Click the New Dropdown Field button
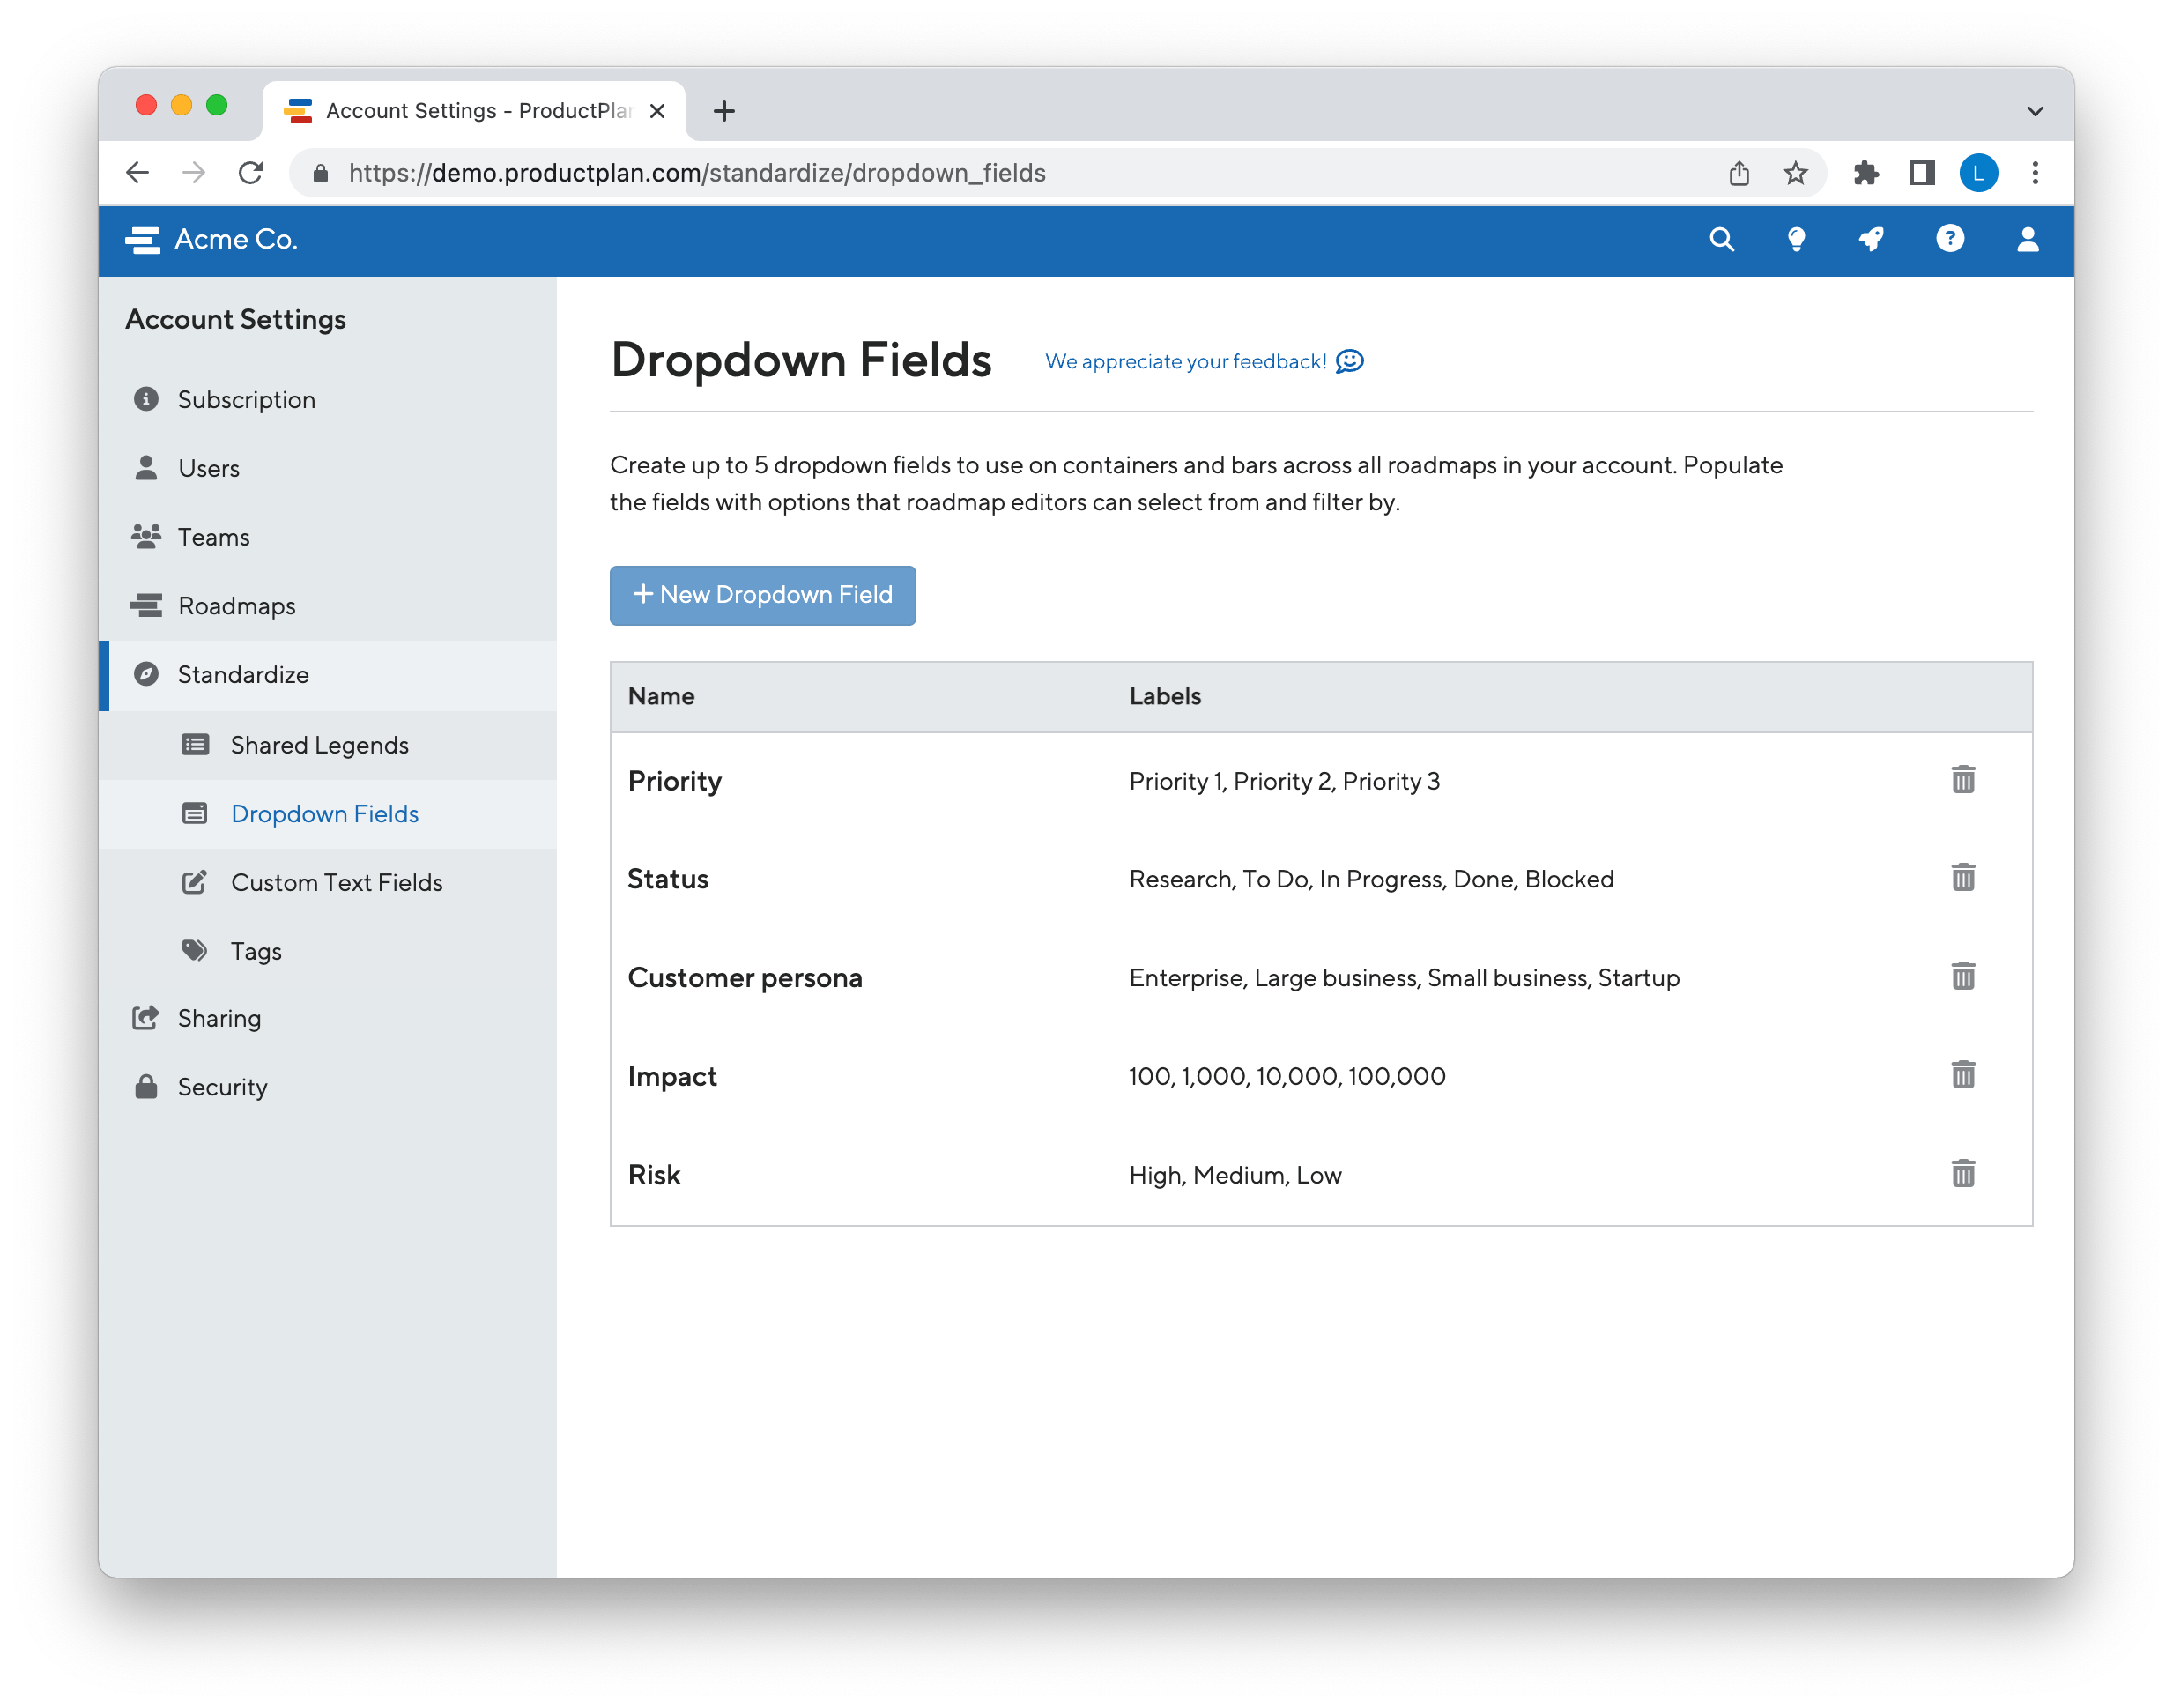 (762, 593)
